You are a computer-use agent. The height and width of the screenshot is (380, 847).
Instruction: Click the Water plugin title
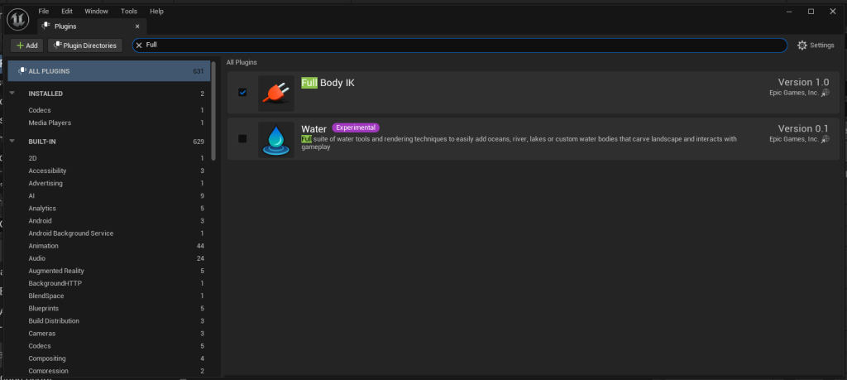(x=313, y=129)
